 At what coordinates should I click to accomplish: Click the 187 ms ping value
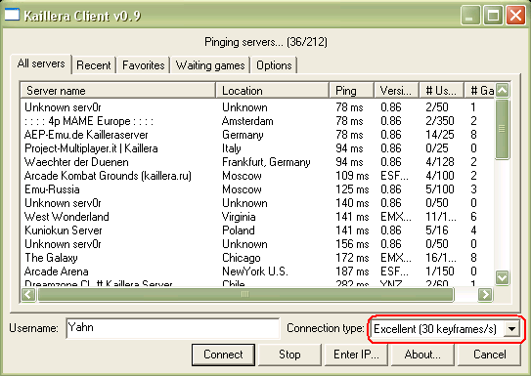pyautogui.click(x=352, y=272)
